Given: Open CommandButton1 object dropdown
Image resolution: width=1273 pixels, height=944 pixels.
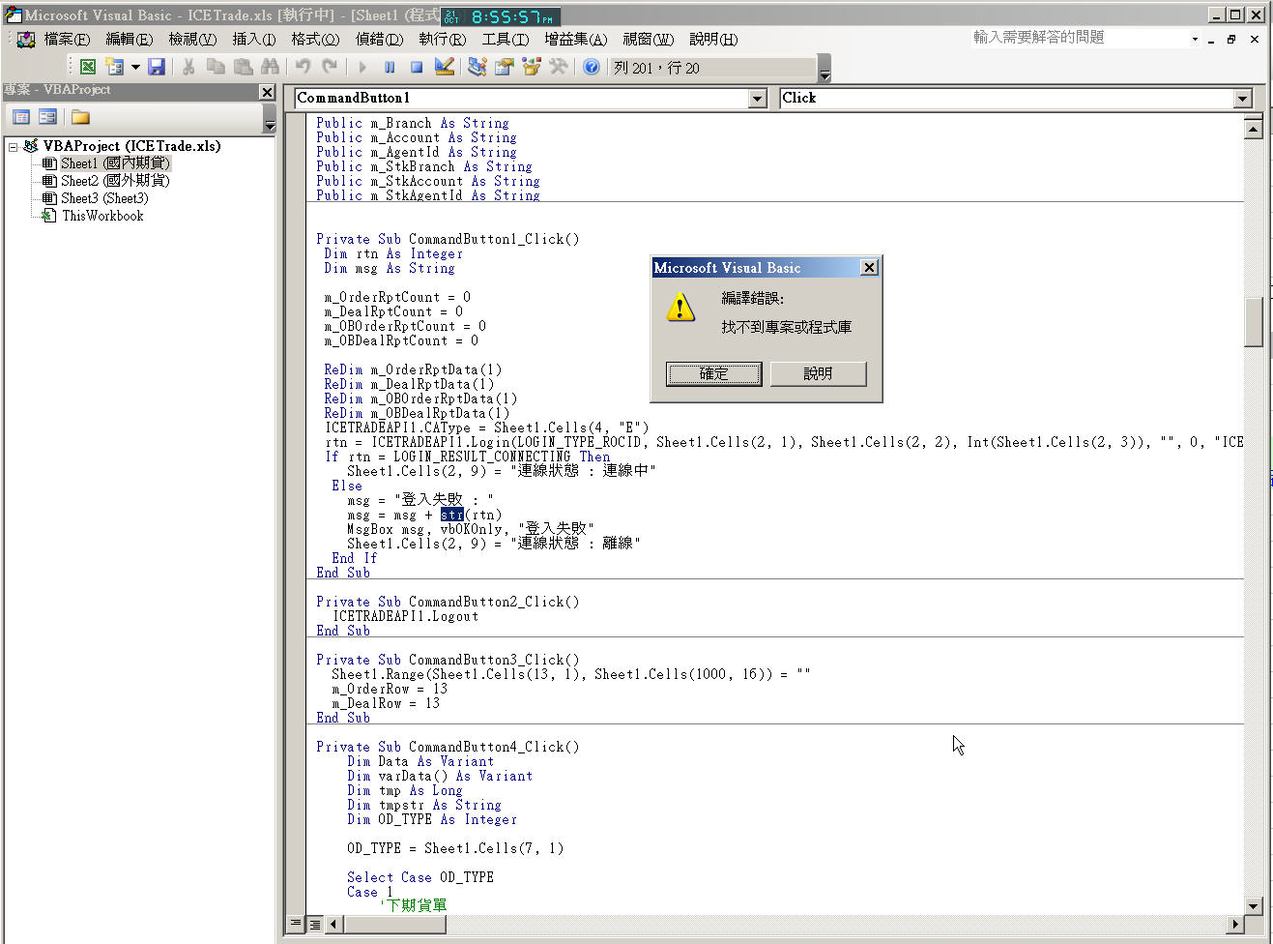Looking at the screenshot, I should [758, 99].
